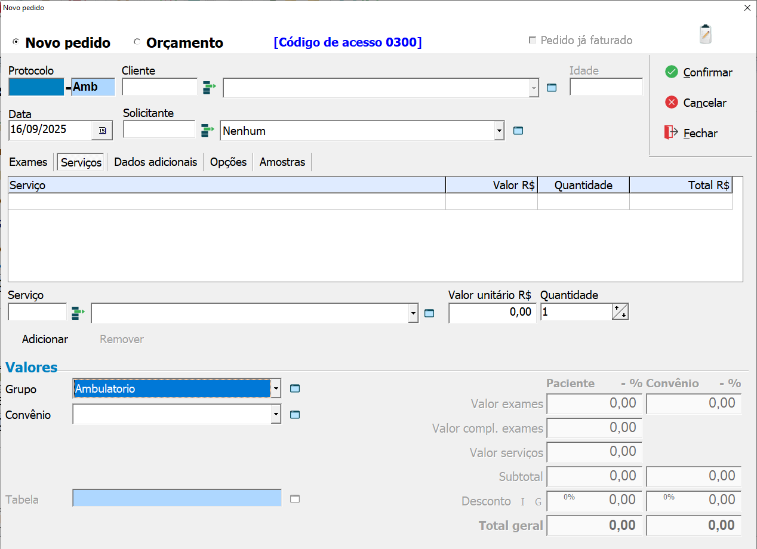Click the Idade input field
The image size is (757, 549).
tap(606, 87)
